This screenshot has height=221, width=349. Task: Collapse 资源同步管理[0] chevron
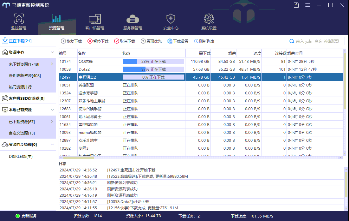[x=52, y=144]
